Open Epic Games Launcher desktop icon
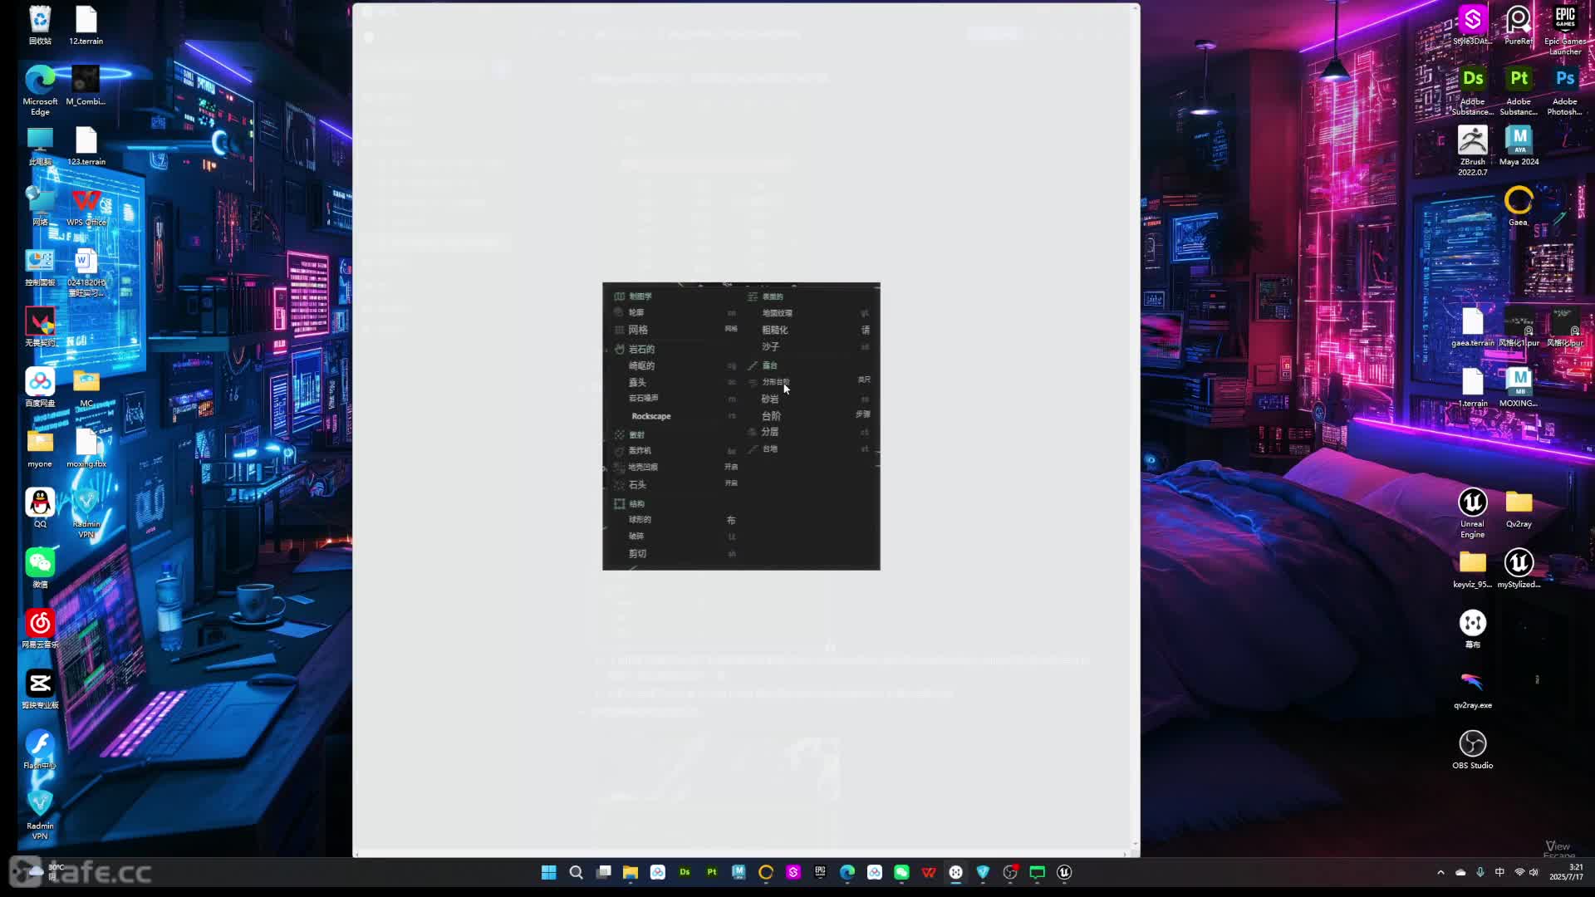The height and width of the screenshot is (897, 1595). [1565, 29]
